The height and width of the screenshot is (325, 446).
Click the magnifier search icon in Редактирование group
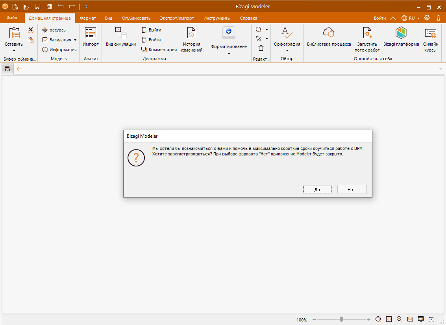pos(259,30)
